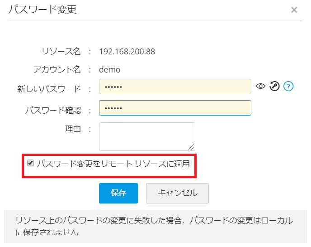311x247 pixels.
Task: Click the パスワード変更をリモート リソースに適用 label text
Action: (113, 163)
